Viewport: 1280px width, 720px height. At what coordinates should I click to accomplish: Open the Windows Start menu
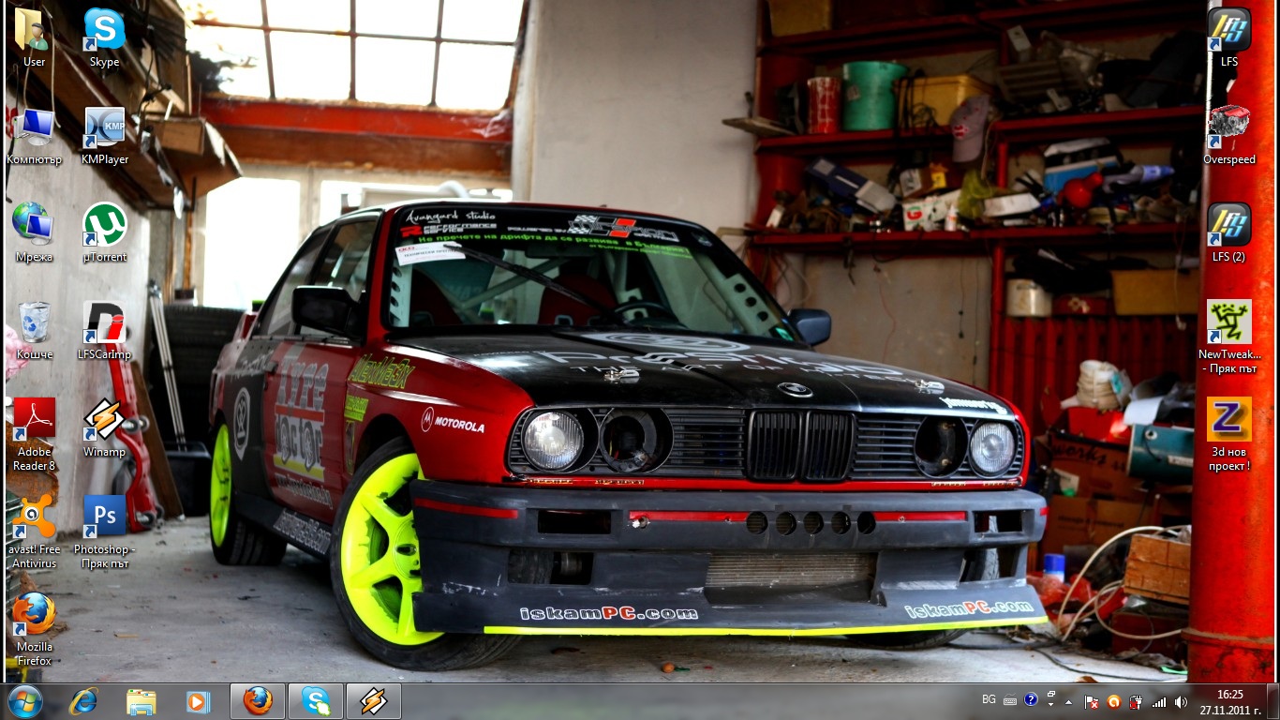tap(25, 700)
